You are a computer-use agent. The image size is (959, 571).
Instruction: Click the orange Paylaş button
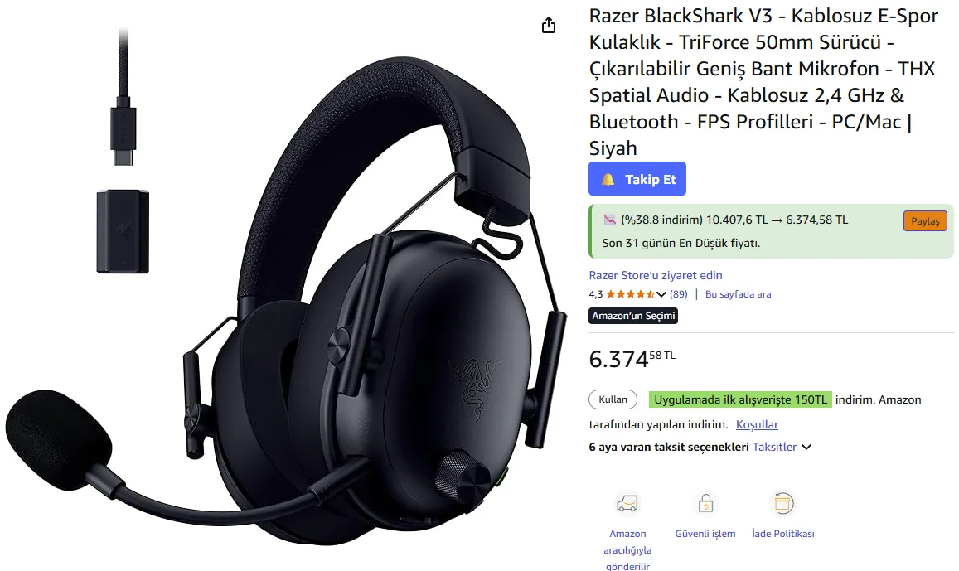925,221
